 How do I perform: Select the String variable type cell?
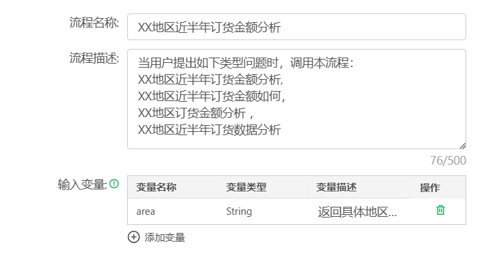[x=262, y=211]
